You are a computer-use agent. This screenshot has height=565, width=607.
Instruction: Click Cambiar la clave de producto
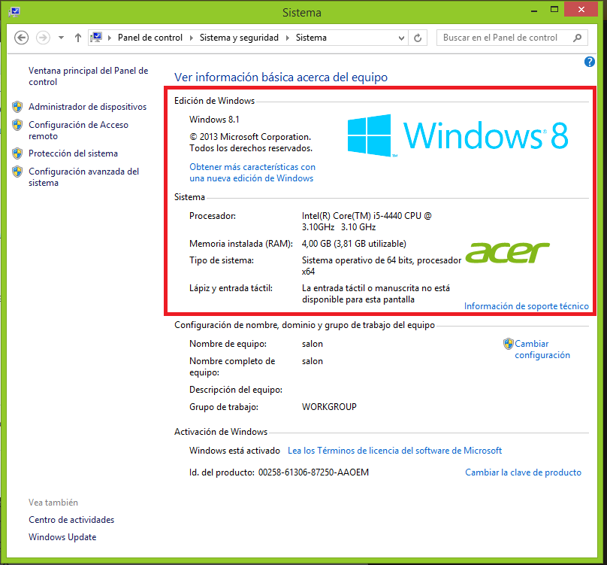[523, 472]
